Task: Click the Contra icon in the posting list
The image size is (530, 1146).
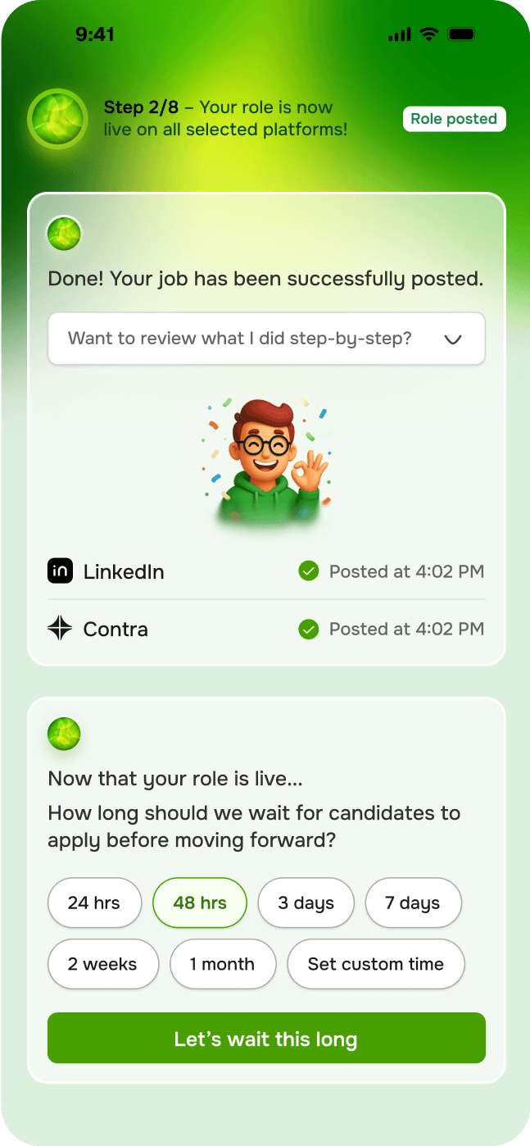Action: point(60,629)
